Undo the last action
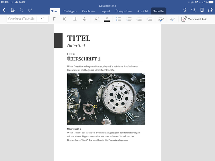215x161 pixels. coord(21,10)
